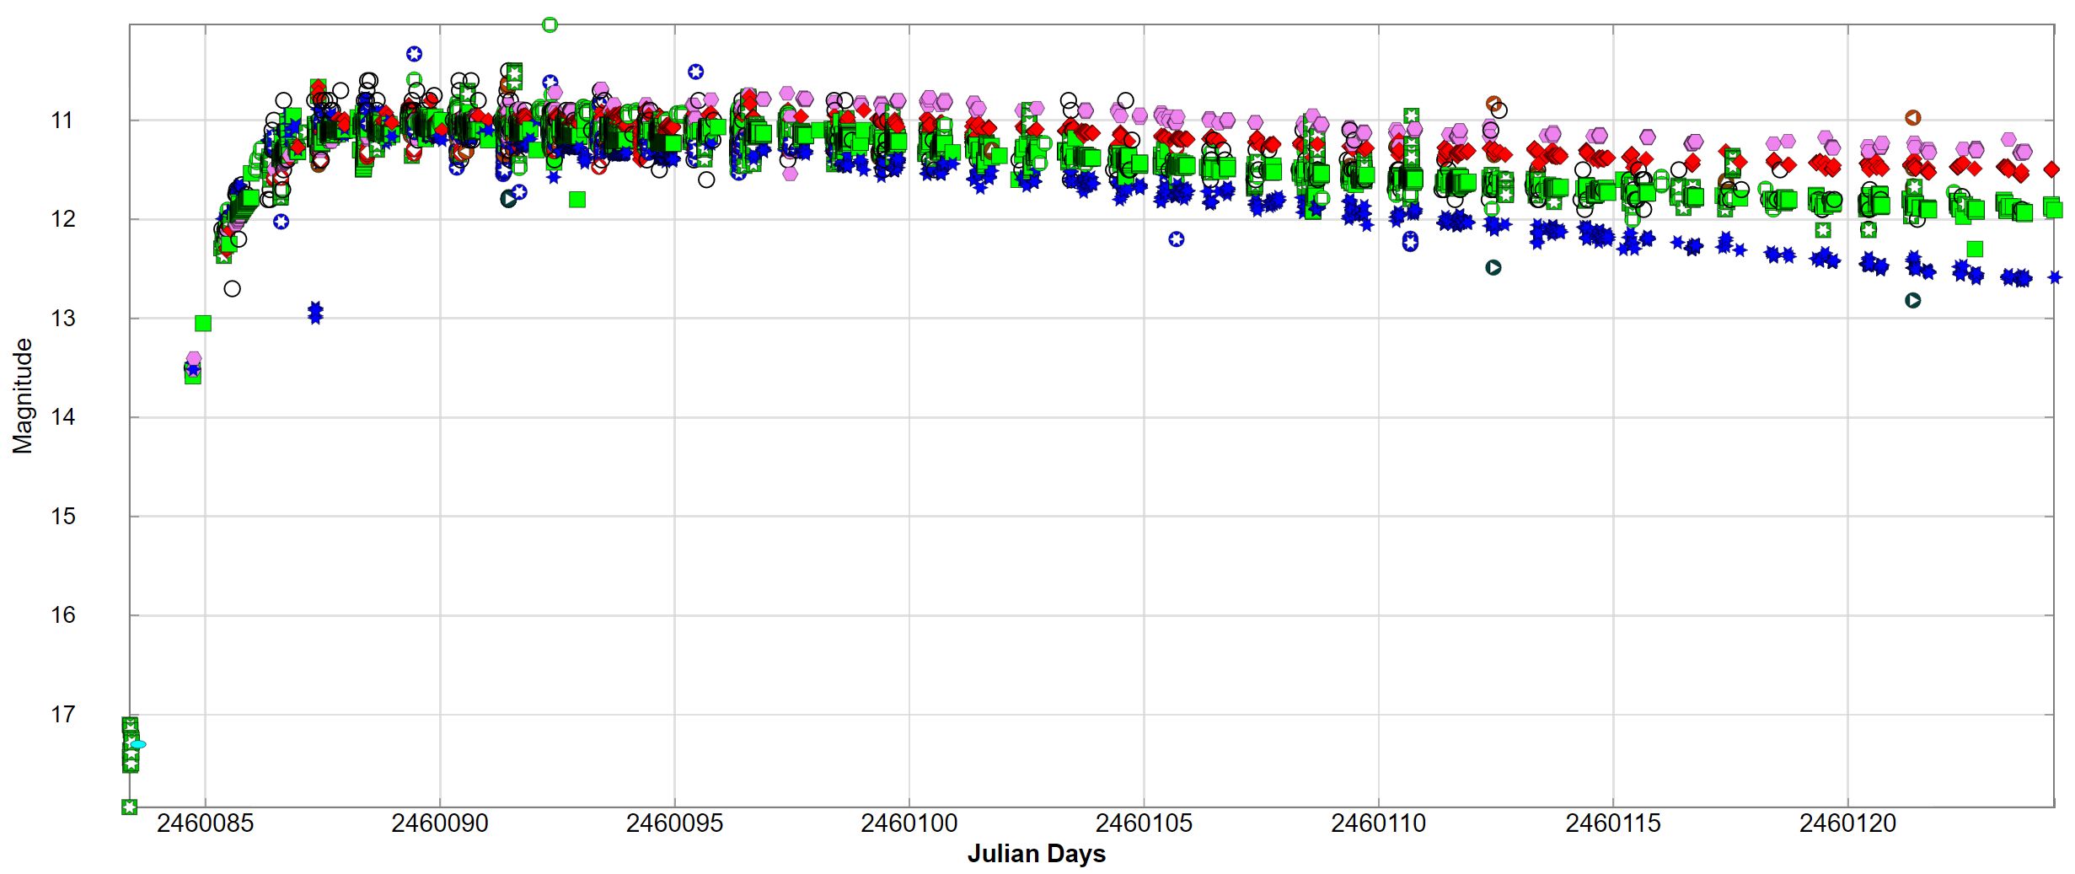This screenshot has height=874, width=2075.
Task: Click the x-axis tick label '2460110'
Action: coord(1378,823)
